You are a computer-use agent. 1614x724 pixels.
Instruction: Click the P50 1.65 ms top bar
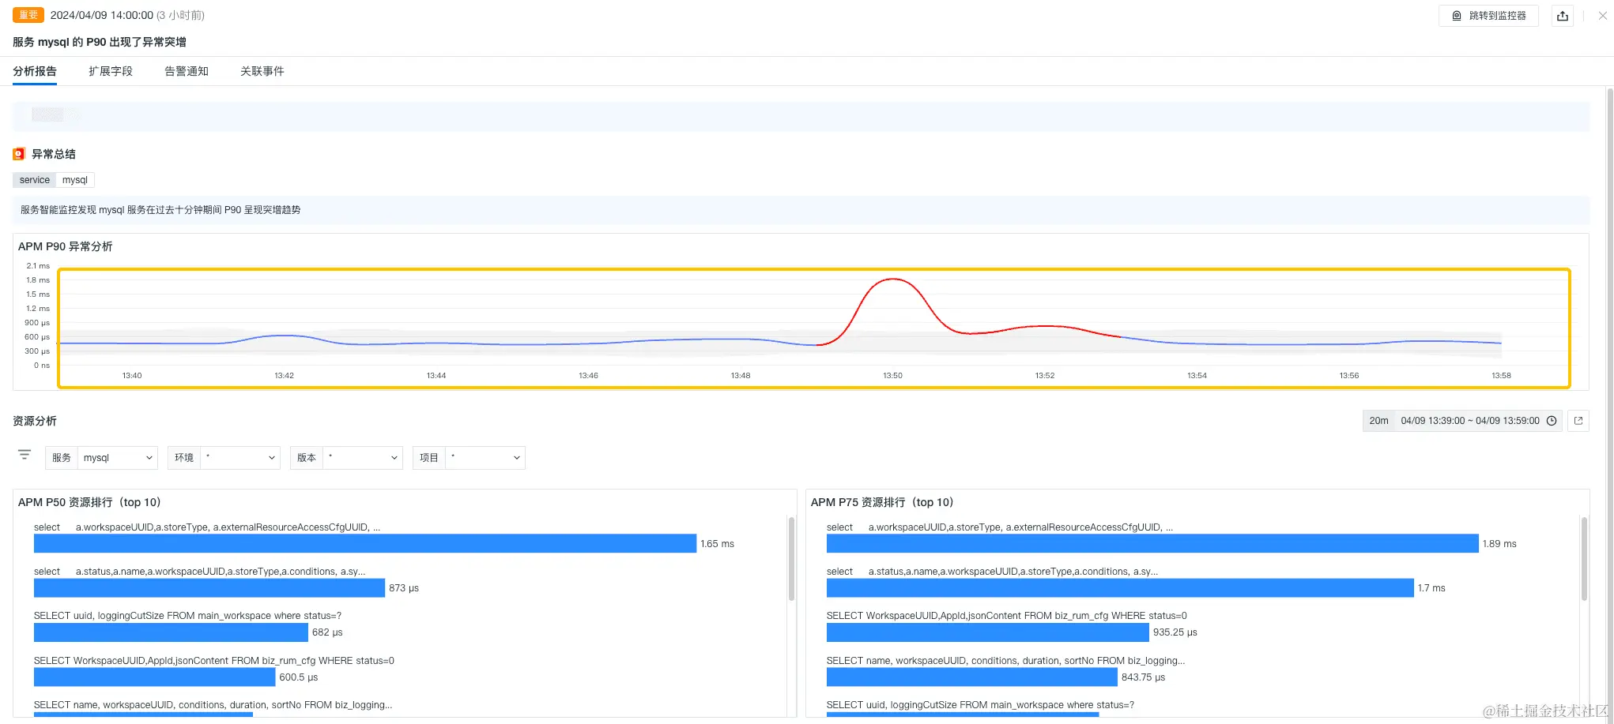pyautogui.click(x=365, y=543)
